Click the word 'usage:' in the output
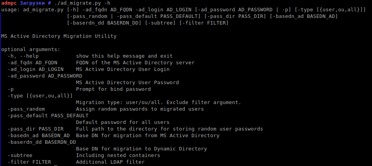This screenshot has width=372, height=166. (10, 9)
